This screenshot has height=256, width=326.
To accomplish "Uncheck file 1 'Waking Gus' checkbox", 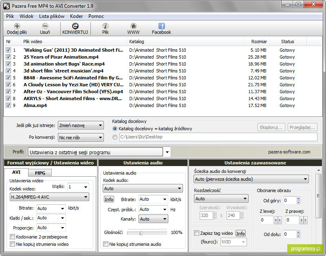I will point(8,50).
